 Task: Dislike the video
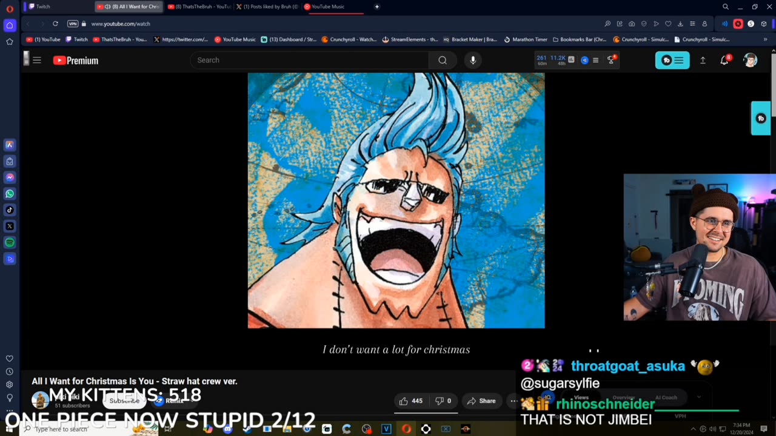(443, 401)
